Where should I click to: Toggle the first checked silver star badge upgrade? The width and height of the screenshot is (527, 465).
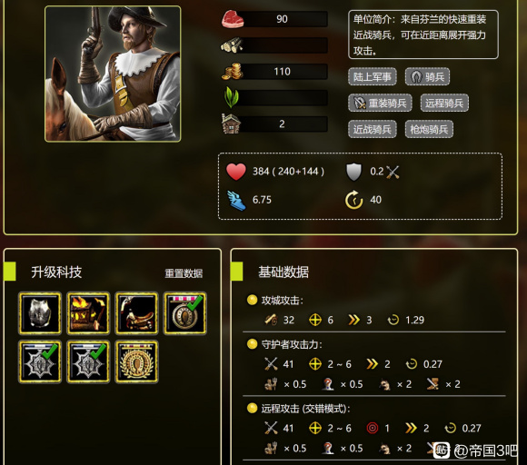(40, 361)
